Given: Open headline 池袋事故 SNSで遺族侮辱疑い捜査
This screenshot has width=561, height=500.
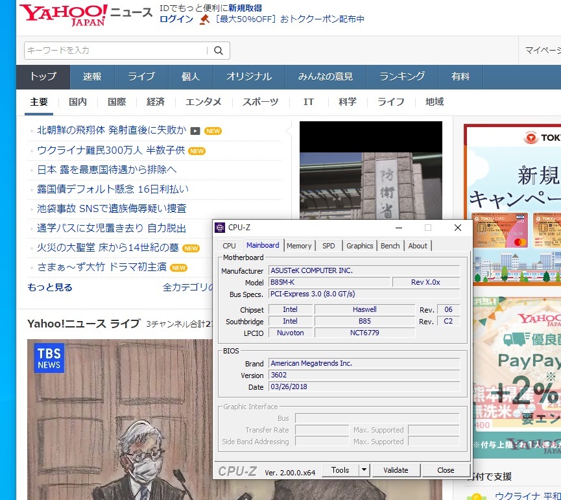Looking at the screenshot, I should [x=112, y=209].
